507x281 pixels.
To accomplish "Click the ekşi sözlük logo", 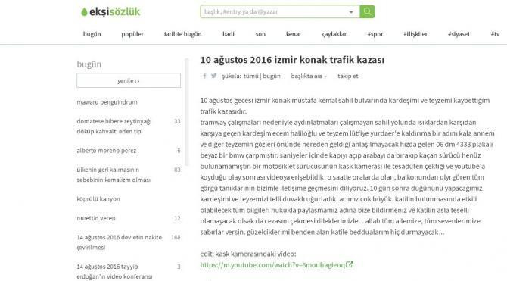I will click(x=110, y=12).
